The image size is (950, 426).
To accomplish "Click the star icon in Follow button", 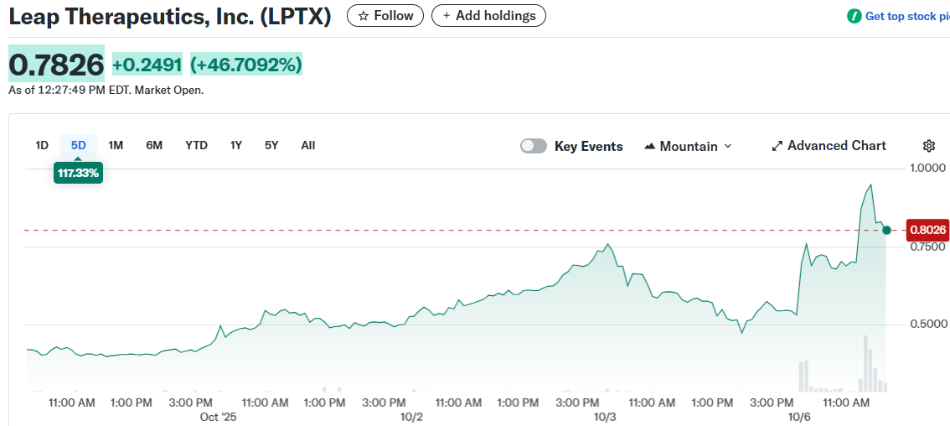I will click(x=364, y=16).
